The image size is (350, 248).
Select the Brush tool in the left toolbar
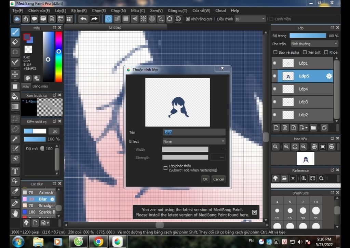coord(15,32)
